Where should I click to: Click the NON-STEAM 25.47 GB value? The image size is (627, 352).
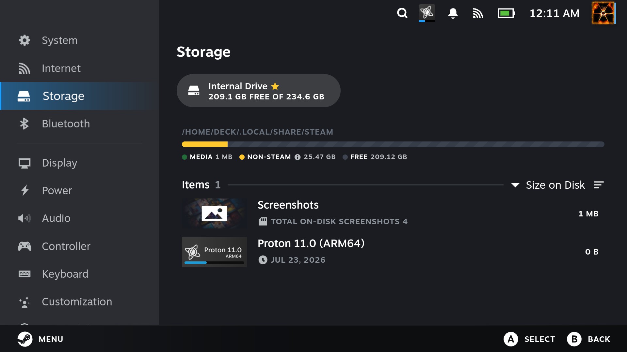[x=319, y=157]
